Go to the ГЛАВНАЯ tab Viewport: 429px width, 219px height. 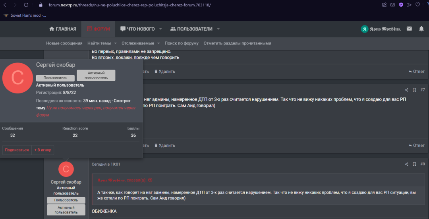tap(62, 29)
